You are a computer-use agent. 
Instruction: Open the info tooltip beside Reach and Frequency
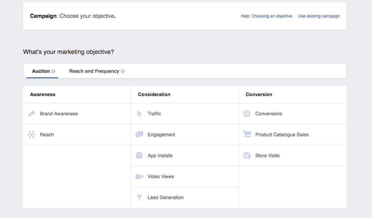click(123, 71)
